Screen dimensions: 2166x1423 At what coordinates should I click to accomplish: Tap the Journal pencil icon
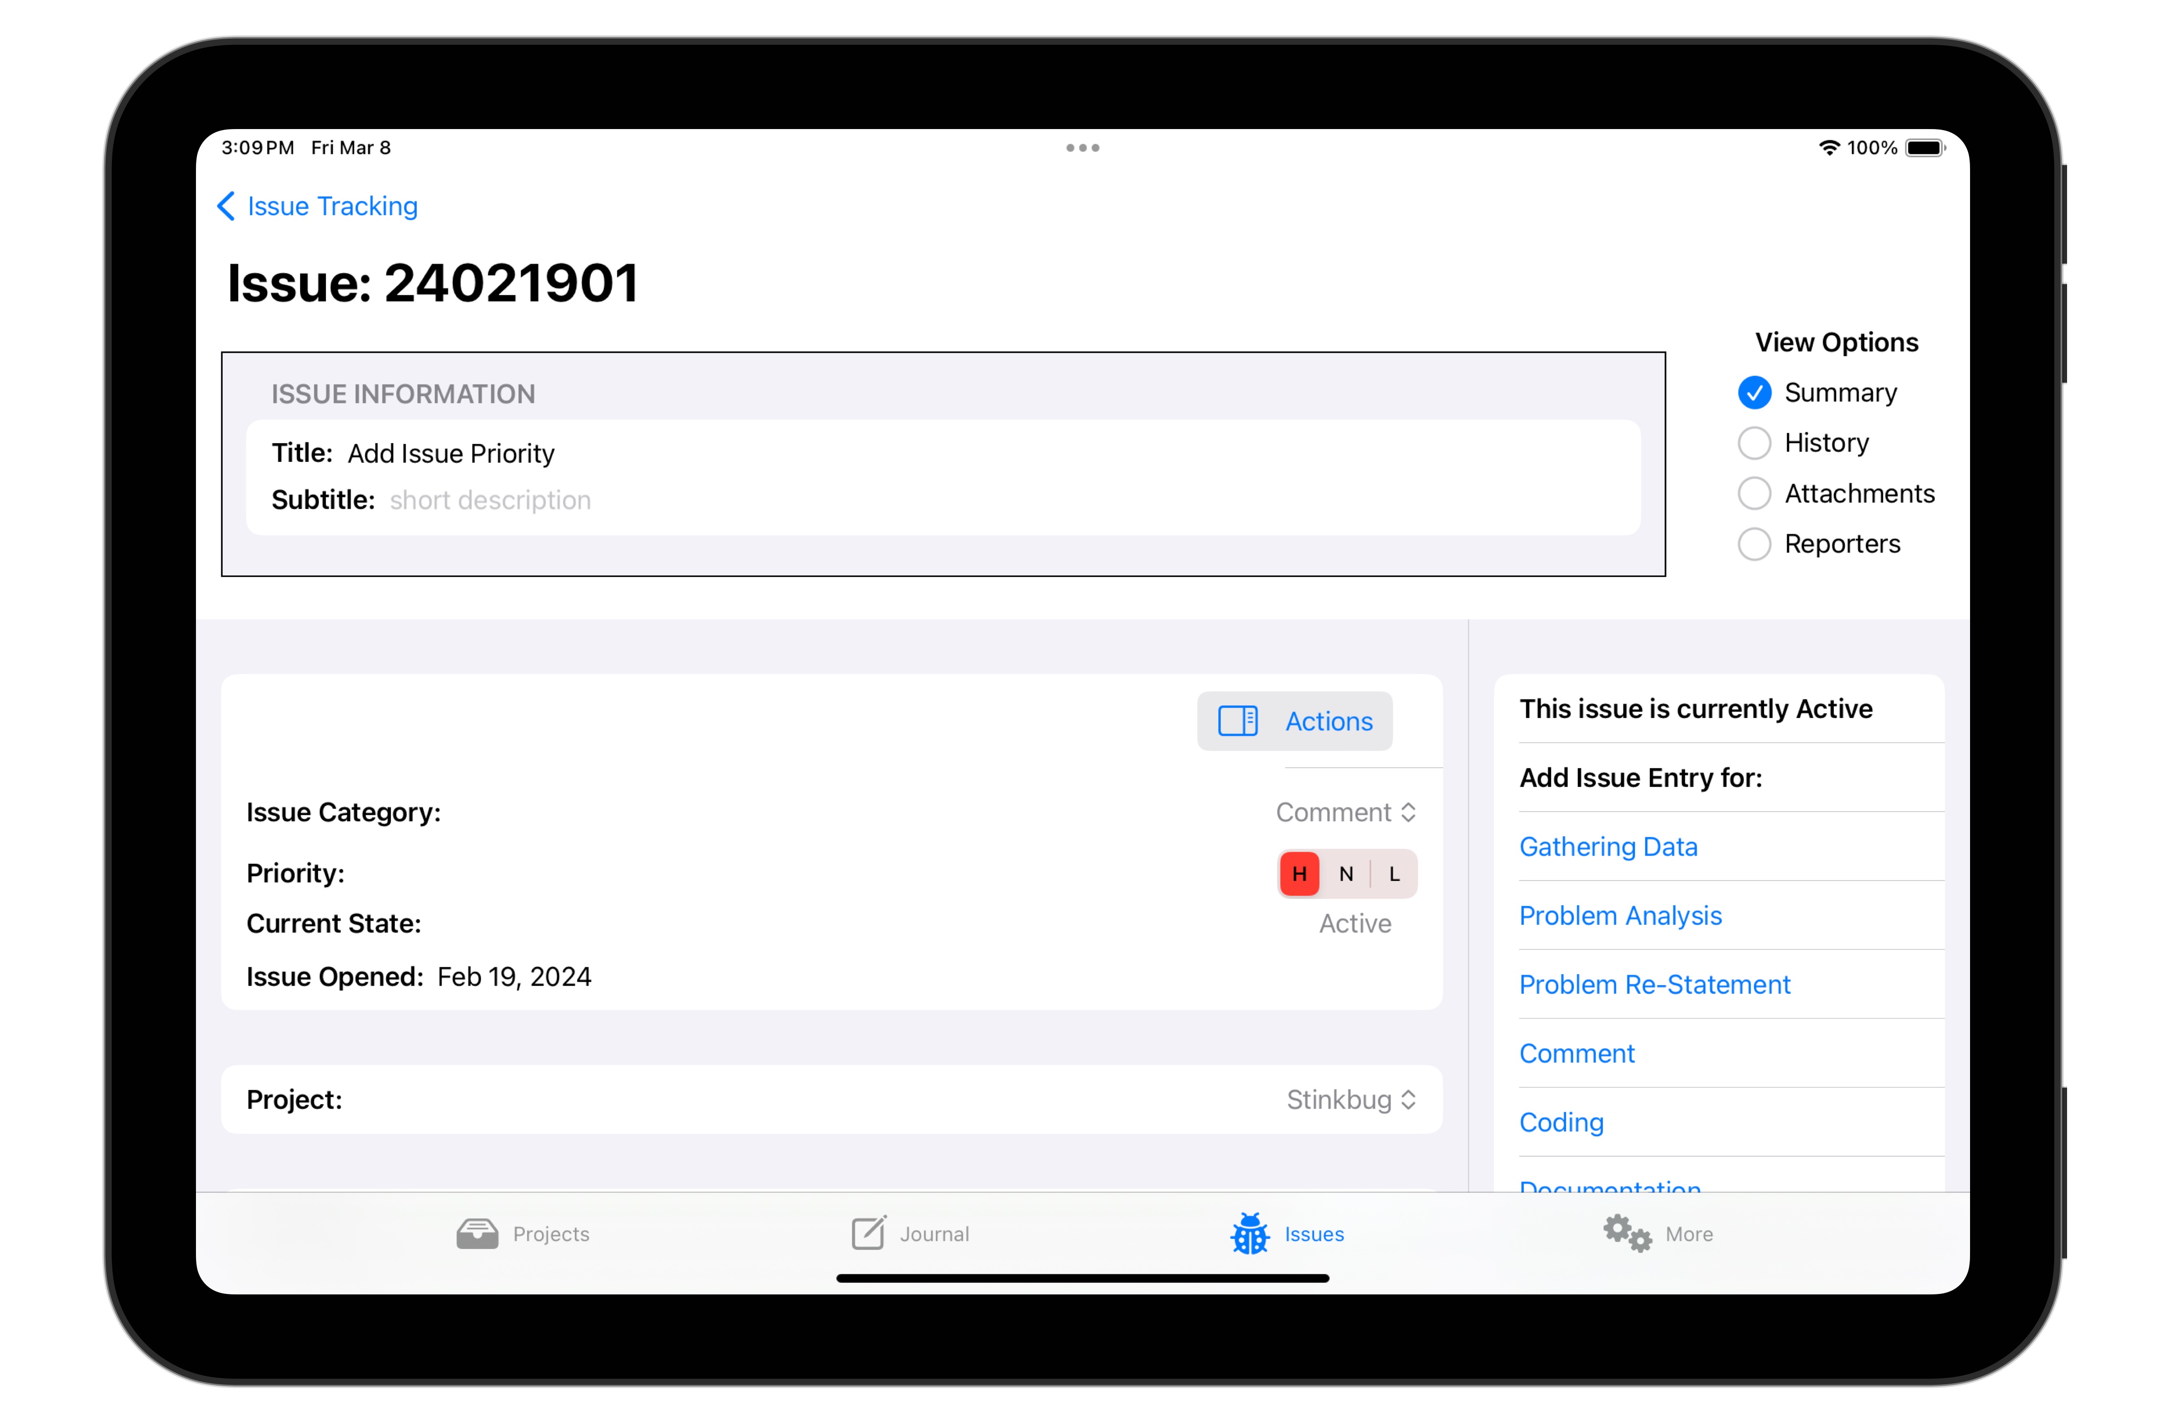(x=868, y=1233)
